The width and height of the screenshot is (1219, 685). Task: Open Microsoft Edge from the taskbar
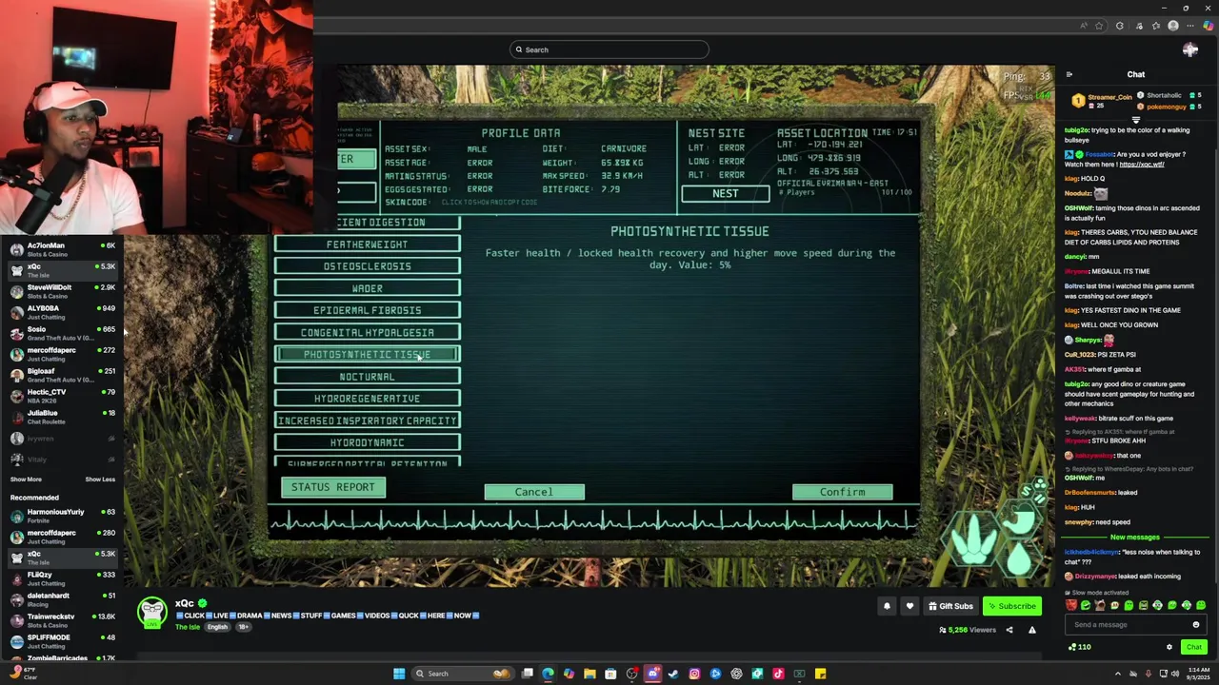point(548,674)
